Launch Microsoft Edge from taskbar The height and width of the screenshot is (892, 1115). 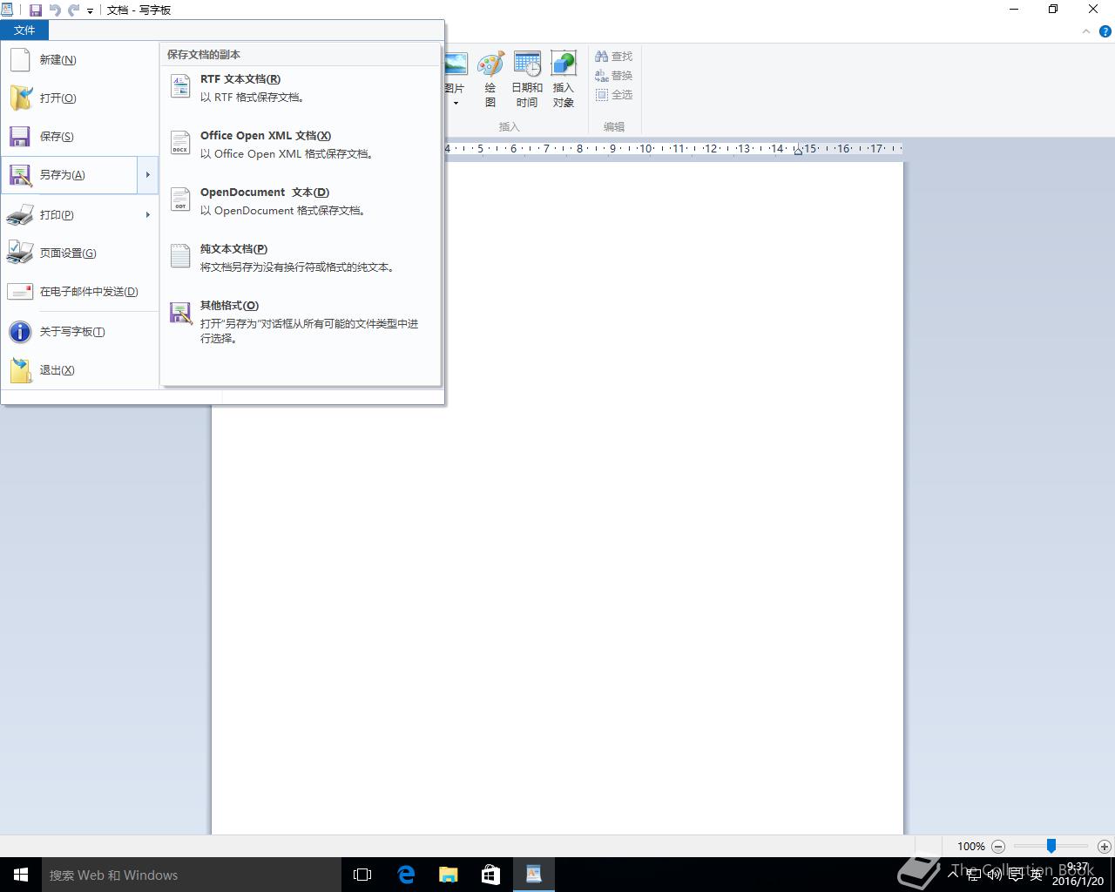[405, 875]
